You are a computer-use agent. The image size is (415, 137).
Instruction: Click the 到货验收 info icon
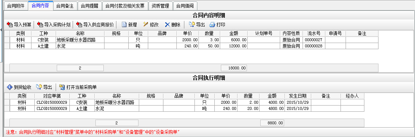(x=9, y=87)
